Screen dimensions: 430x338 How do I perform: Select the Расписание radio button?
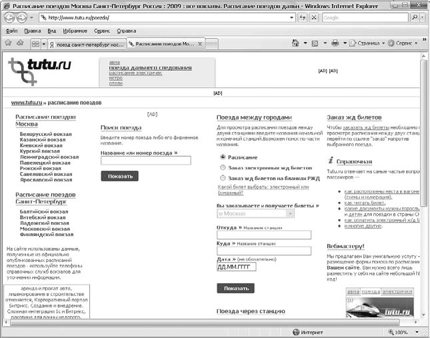pyautogui.click(x=223, y=157)
